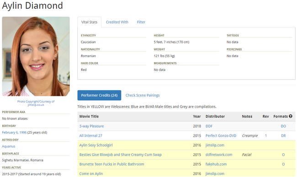Open the Filter tab
The image size is (297, 177).
(141, 22)
